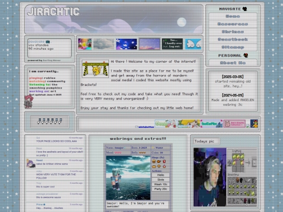Buy the muffin from the pet shop
Image resolution: width=283 pixels, height=212 pixels.
tap(159, 166)
